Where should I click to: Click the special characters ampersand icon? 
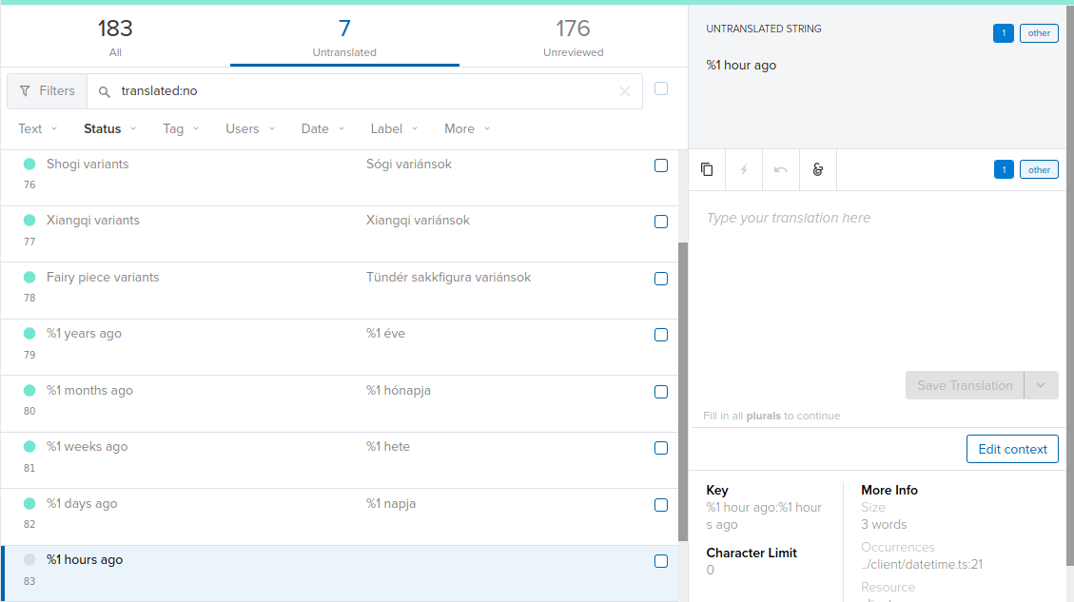pos(818,169)
